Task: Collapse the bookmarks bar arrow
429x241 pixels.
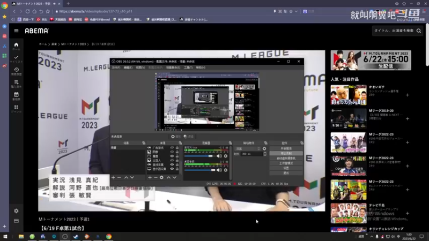Action: [x=12, y=19]
